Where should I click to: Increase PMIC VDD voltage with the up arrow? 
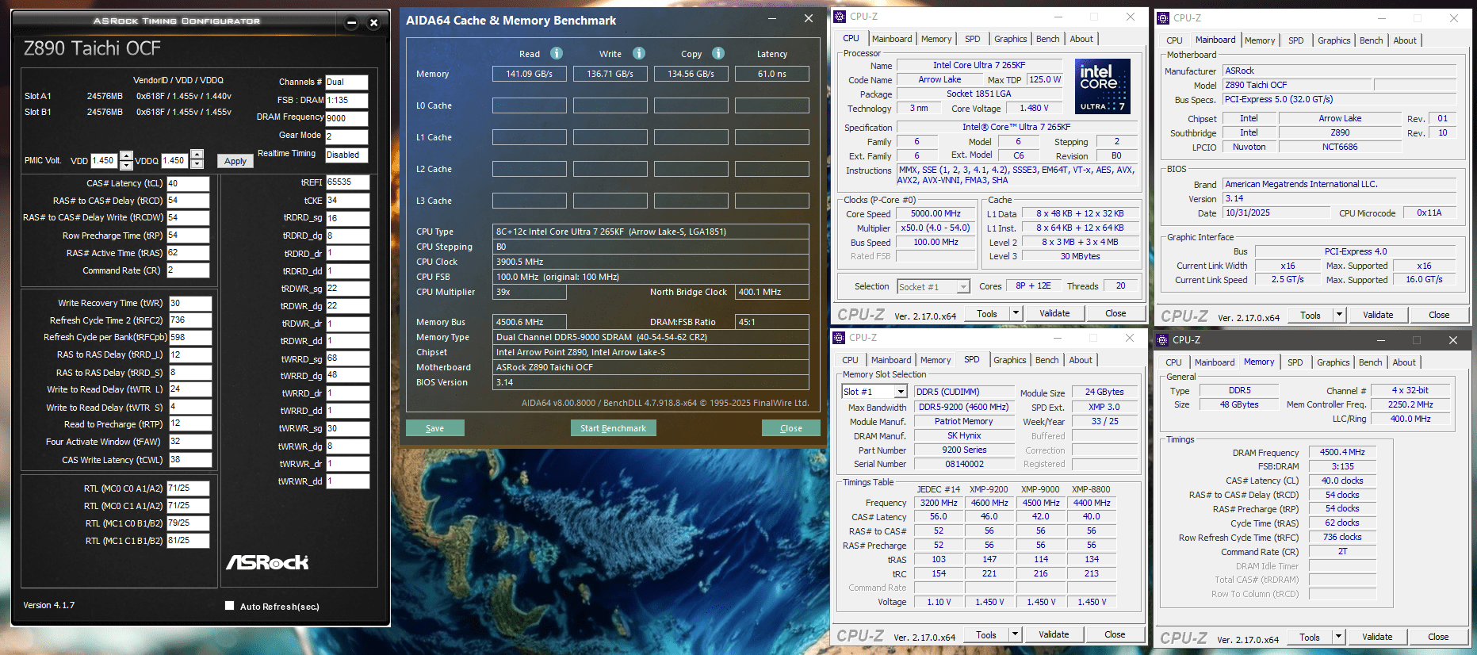(126, 155)
